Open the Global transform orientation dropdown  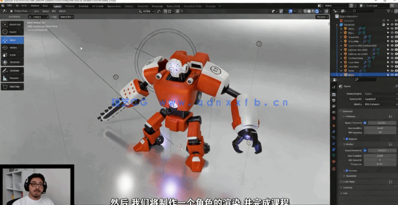[147, 11]
